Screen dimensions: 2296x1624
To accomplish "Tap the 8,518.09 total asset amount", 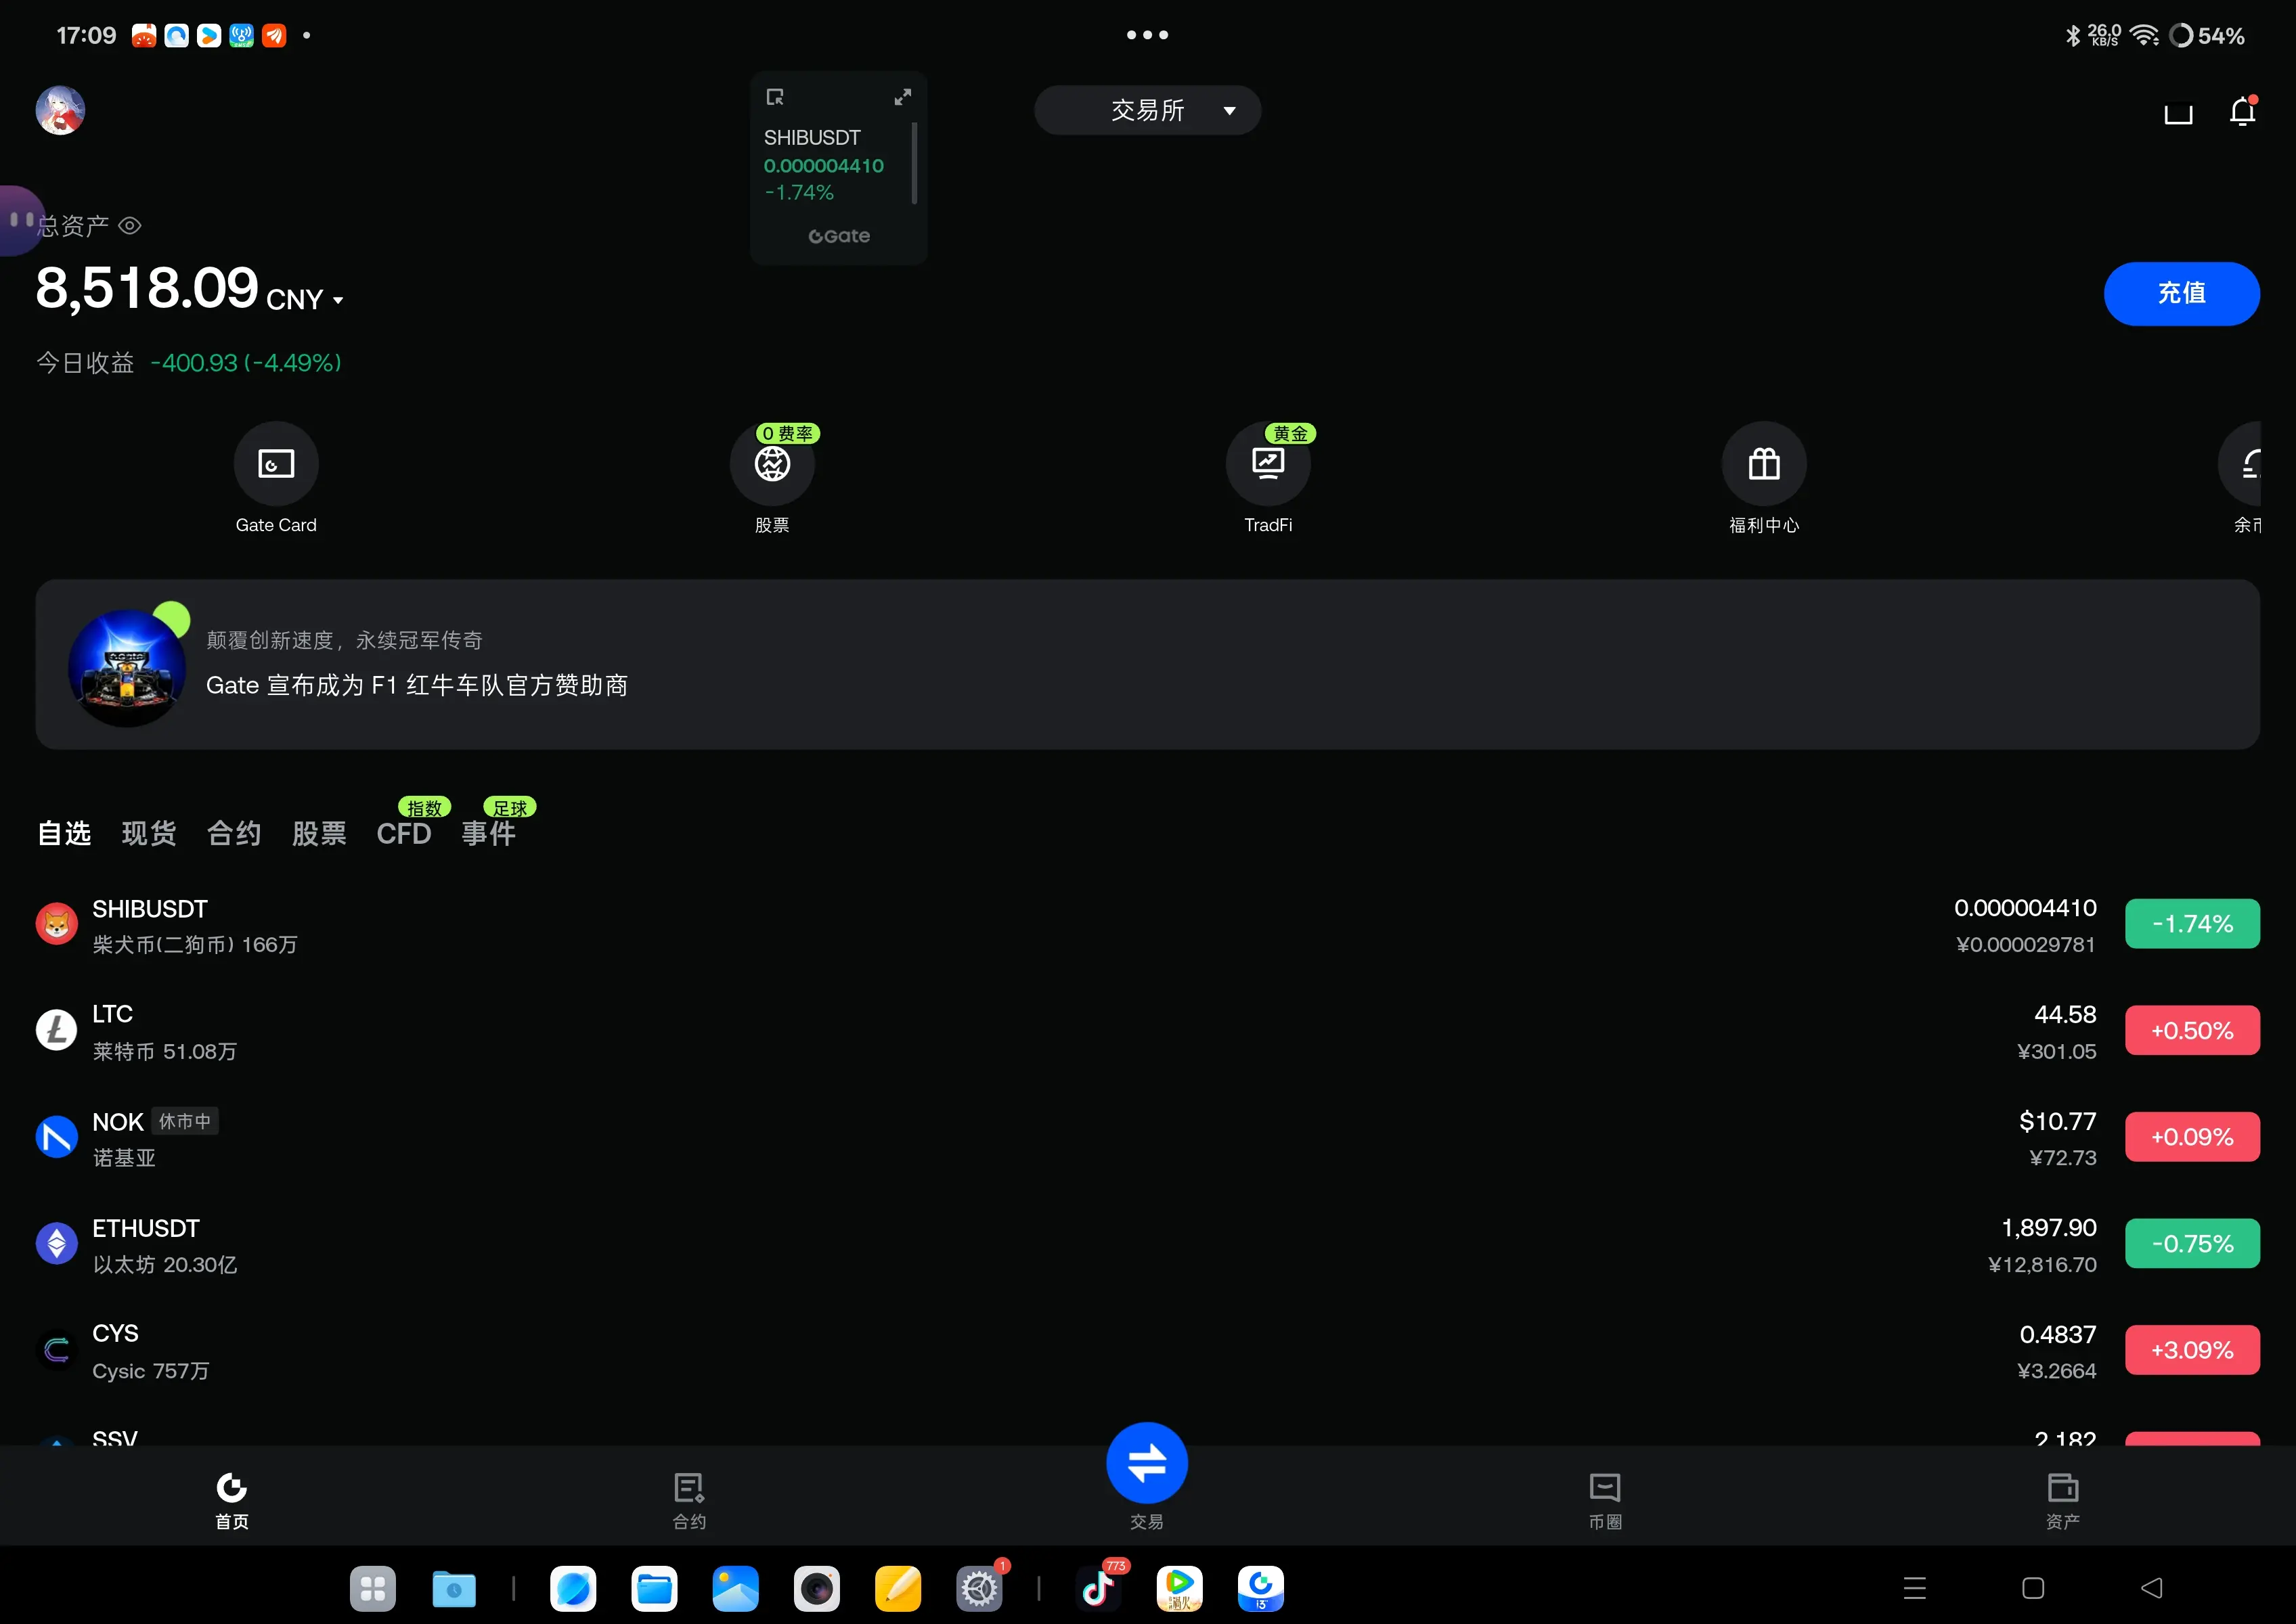I will tap(147, 288).
